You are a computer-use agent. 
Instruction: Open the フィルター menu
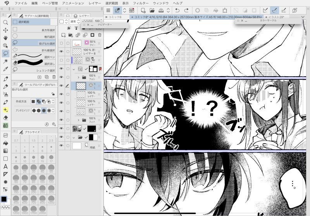coord(141,3)
